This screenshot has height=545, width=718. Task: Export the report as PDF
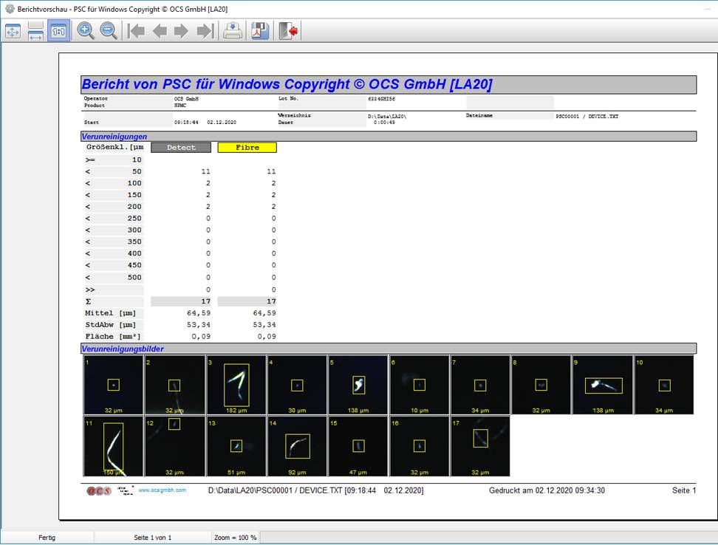click(259, 31)
